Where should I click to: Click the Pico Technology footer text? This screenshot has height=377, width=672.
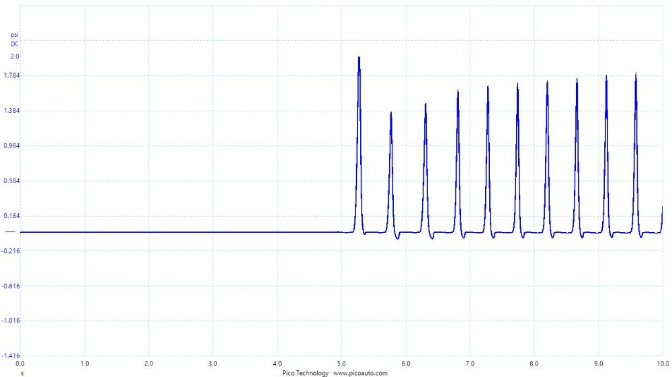coord(306,373)
